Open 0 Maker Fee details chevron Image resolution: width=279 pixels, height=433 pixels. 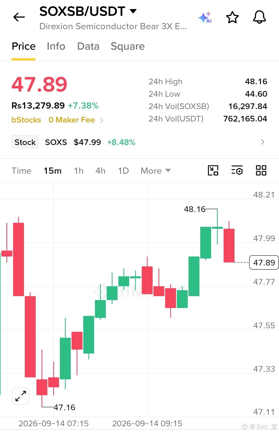coord(102,120)
